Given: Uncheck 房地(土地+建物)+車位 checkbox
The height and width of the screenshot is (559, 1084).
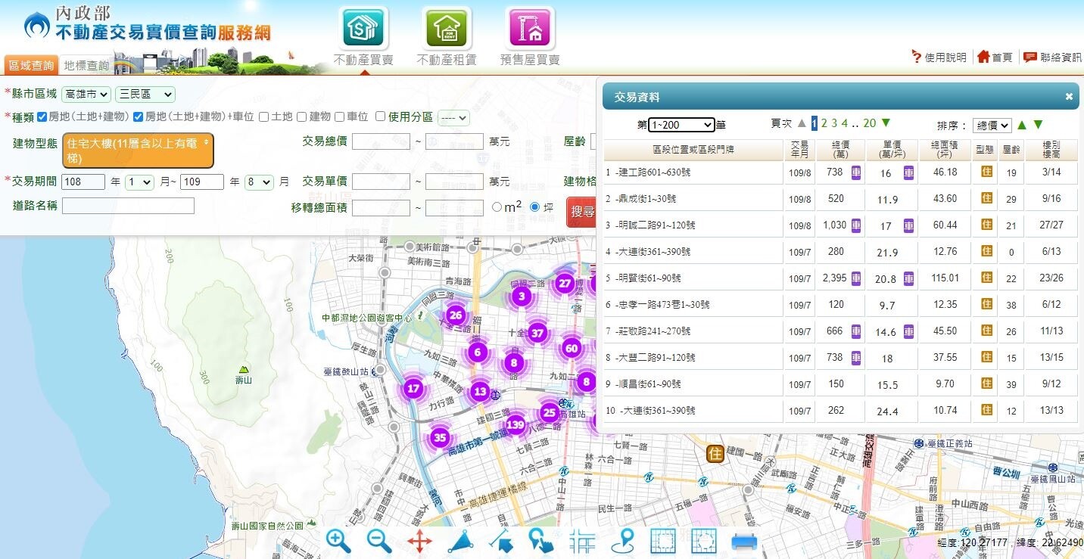Looking at the screenshot, I should (138, 116).
